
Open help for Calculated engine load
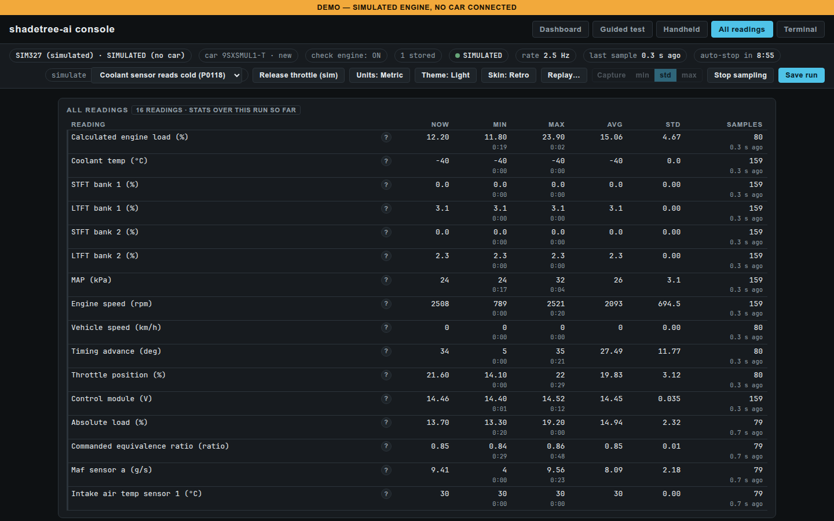click(x=386, y=137)
